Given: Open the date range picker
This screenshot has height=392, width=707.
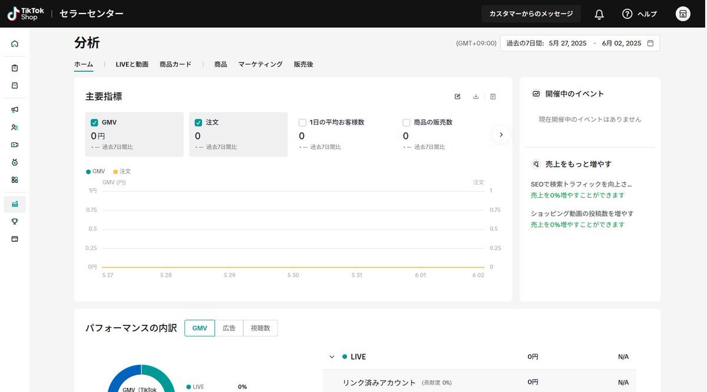Looking at the screenshot, I should [580, 43].
